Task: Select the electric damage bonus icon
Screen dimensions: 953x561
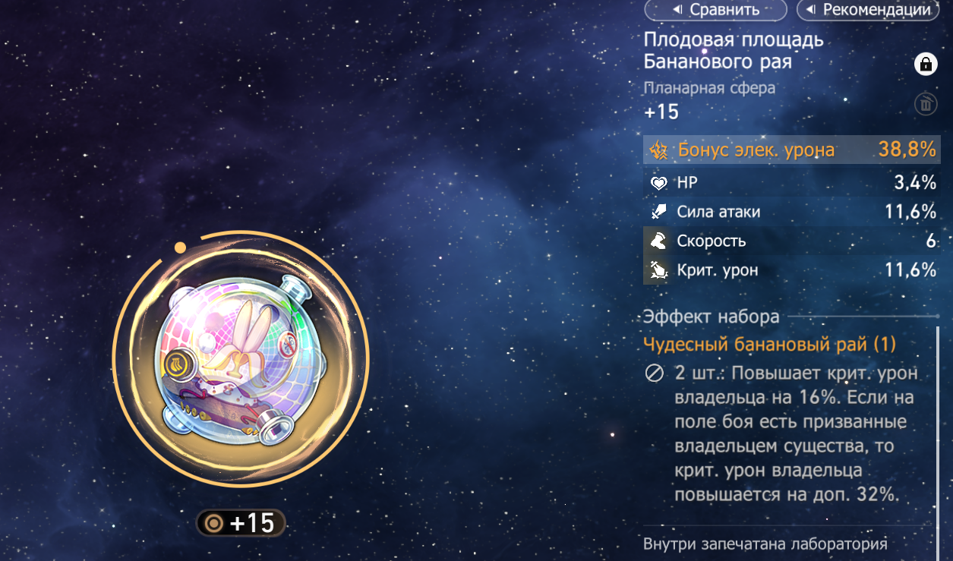Action: coord(658,150)
